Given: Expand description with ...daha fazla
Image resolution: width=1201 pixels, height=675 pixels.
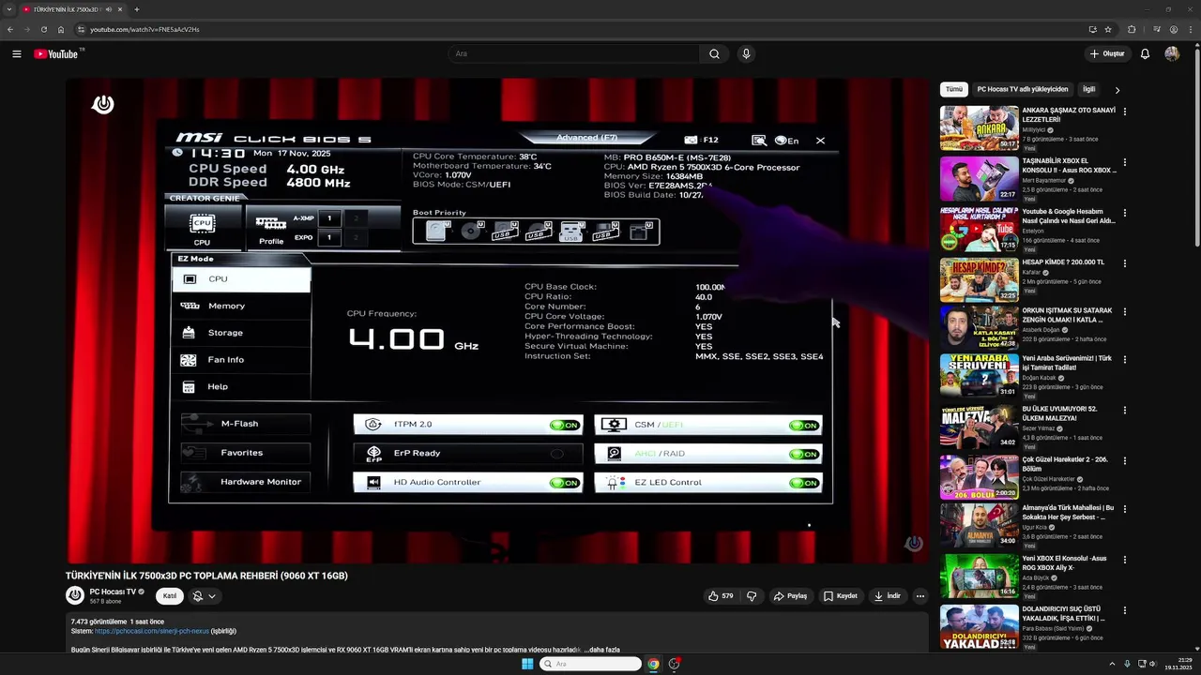Looking at the screenshot, I should (x=601, y=650).
